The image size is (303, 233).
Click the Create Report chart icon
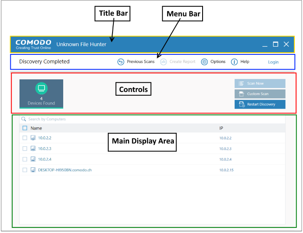coord(163,62)
